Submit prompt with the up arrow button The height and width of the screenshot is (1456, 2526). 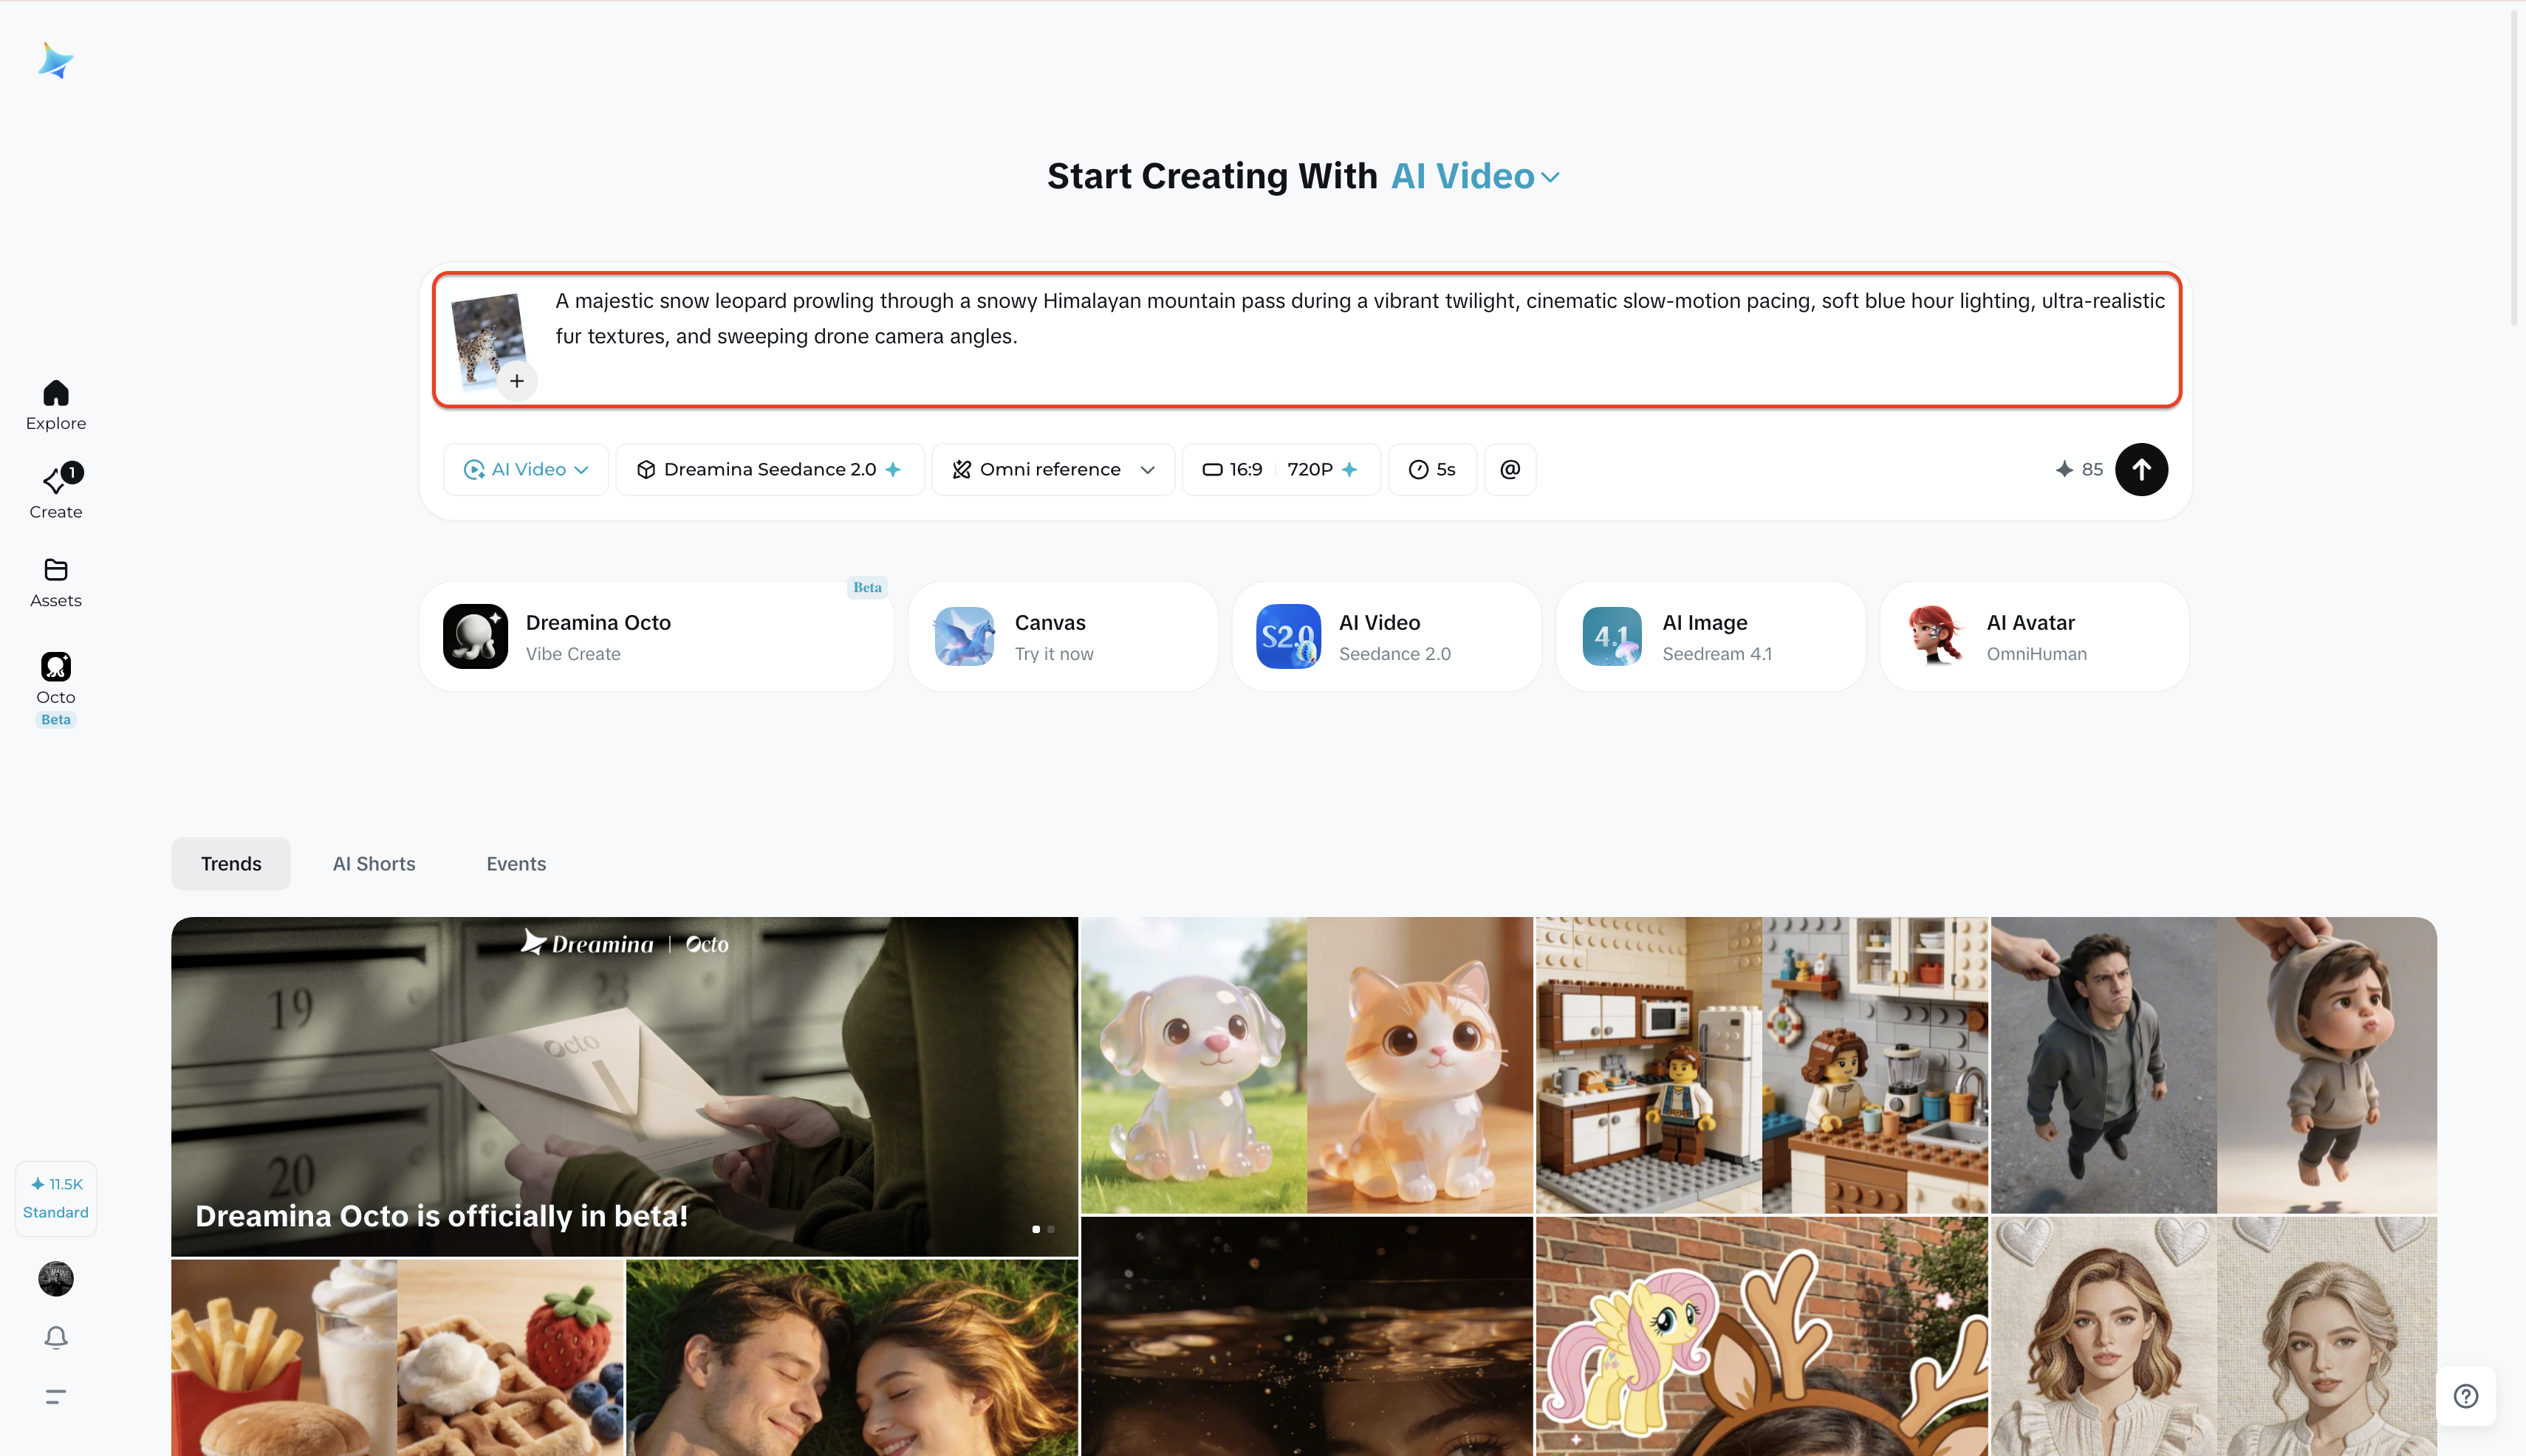point(2142,469)
